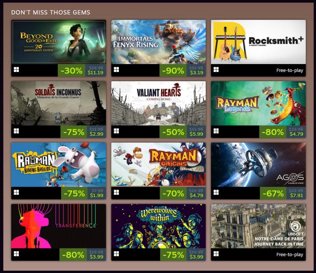Click Free-to-play label under Rocksmith+
This screenshot has height=273, width=316.
tap(290, 70)
